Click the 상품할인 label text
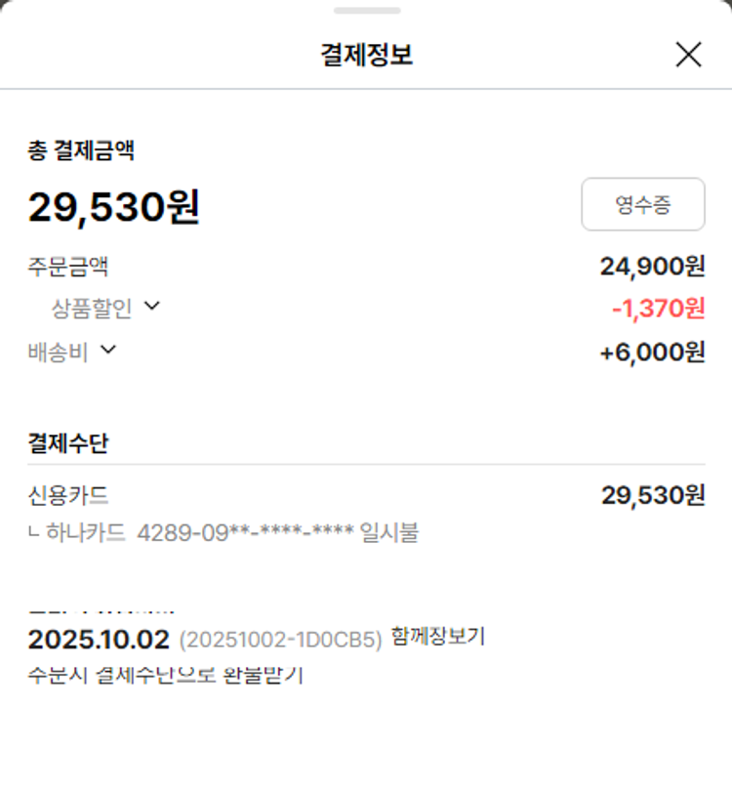732x791 pixels. (x=91, y=309)
